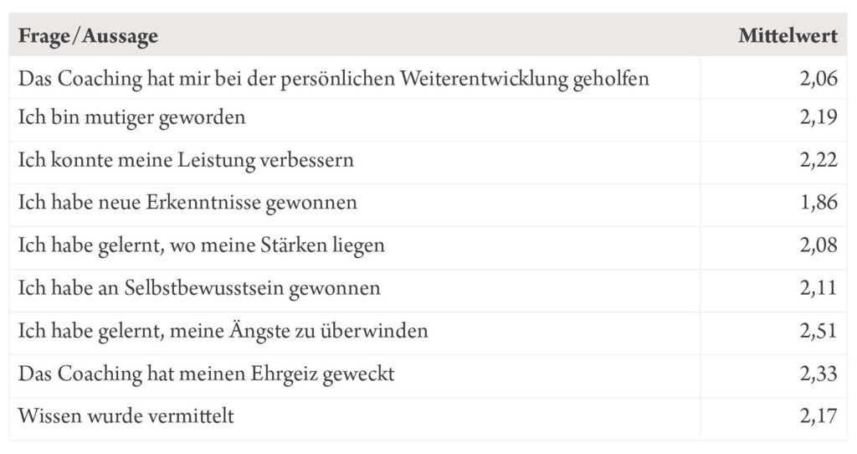The image size is (857, 454).
Task: Click 'Ich konnte meine Leistung verbessern'
Action: 186,160
